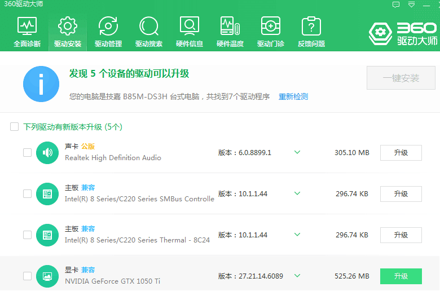Viewport: 440px width, 300px height.
Task: Check the SMBus Controller driver checkbox
Action: (x=27, y=193)
